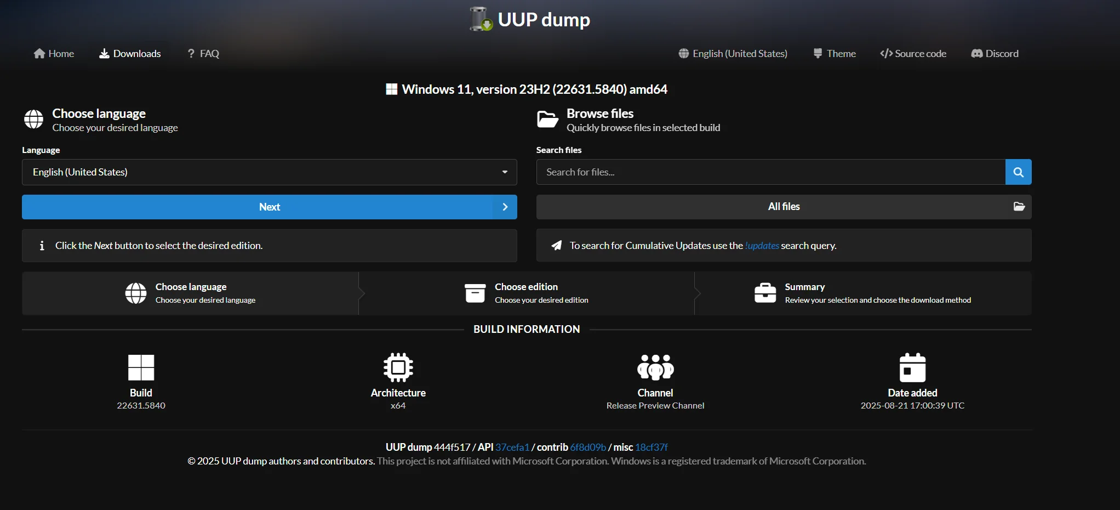
Task: Click the All files button
Action: pyautogui.click(x=784, y=207)
